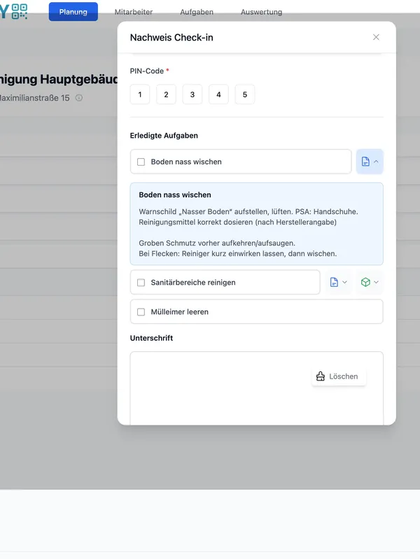Click the Maximilianstraße 15 address text
Image resolution: width=420 pixels, height=559 pixels.
34,98
